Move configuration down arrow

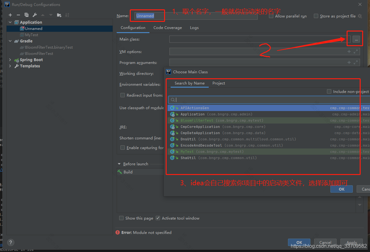pyautogui.click(x=51, y=15)
